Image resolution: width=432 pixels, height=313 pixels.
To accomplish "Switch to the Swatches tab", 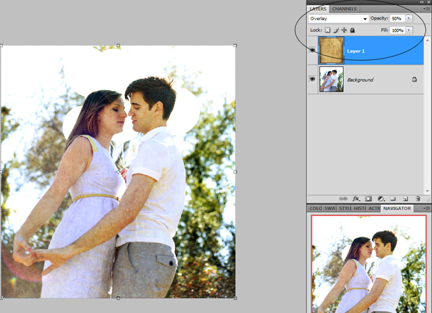I will [330, 208].
